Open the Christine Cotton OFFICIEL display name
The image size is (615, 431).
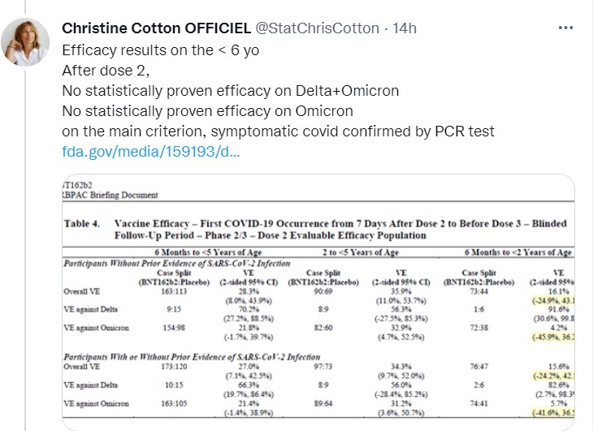[x=157, y=28]
